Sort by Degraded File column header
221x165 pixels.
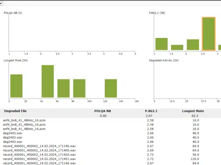15,111
